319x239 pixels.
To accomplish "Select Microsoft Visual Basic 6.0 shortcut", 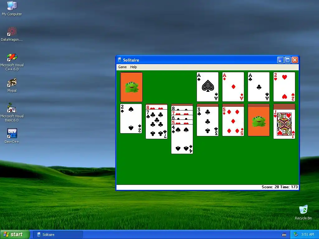I will click(12, 112).
